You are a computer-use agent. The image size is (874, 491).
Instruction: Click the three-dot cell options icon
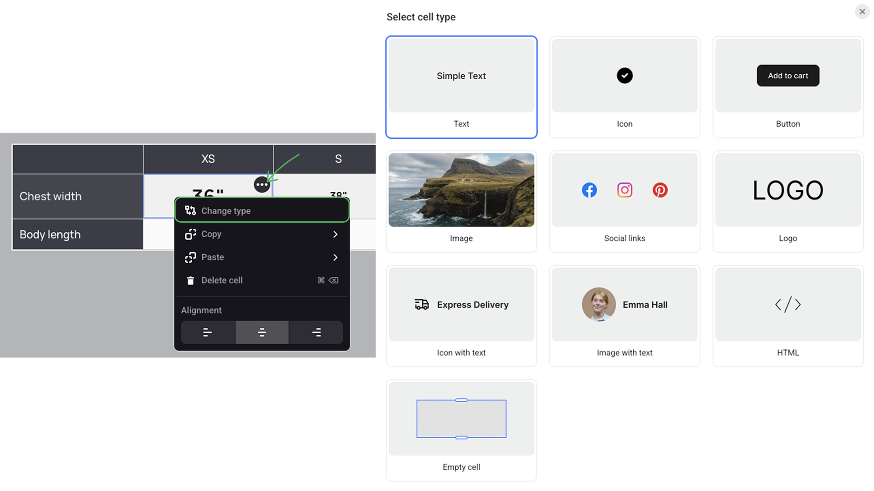click(262, 184)
